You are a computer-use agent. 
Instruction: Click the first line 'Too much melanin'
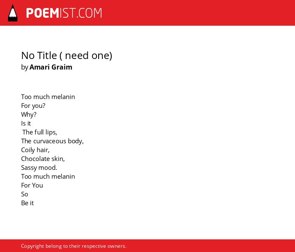pyautogui.click(x=48, y=97)
